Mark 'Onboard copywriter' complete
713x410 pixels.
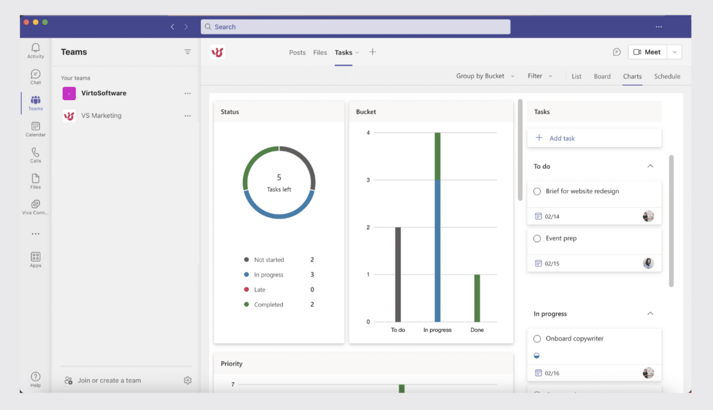pos(537,338)
